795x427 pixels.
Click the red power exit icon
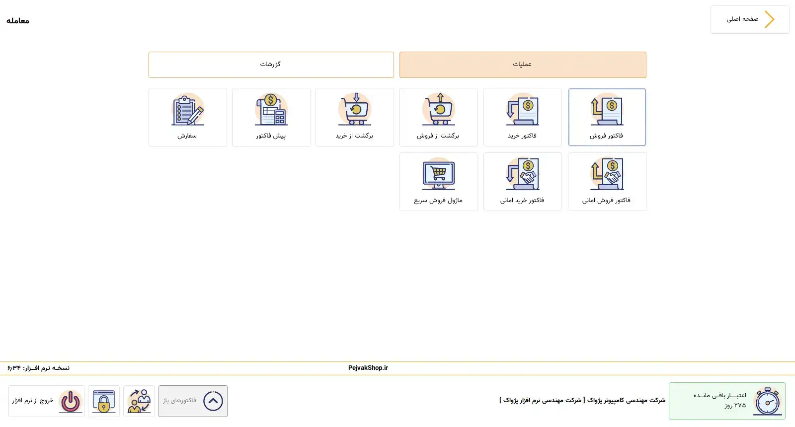71,401
